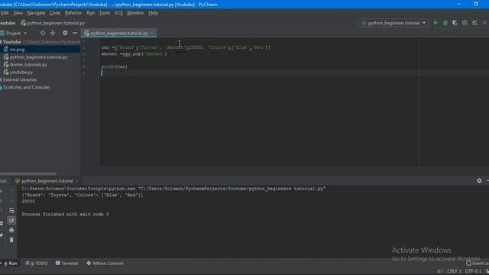Open Project panel settings gear
Image resolution: width=489 pixels, height=275 pixels.
click(65, 33)
